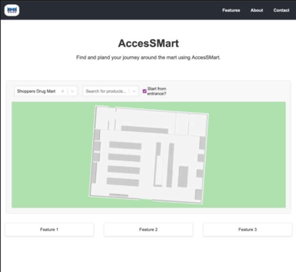This screenshot has width=296, height=272.
Task: Open the Features nav link
Action: 231,10
